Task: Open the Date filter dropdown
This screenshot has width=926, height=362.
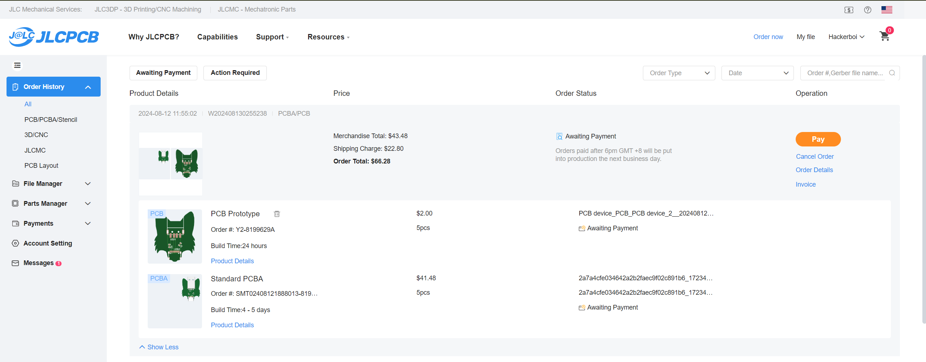Action: (757, 73)
